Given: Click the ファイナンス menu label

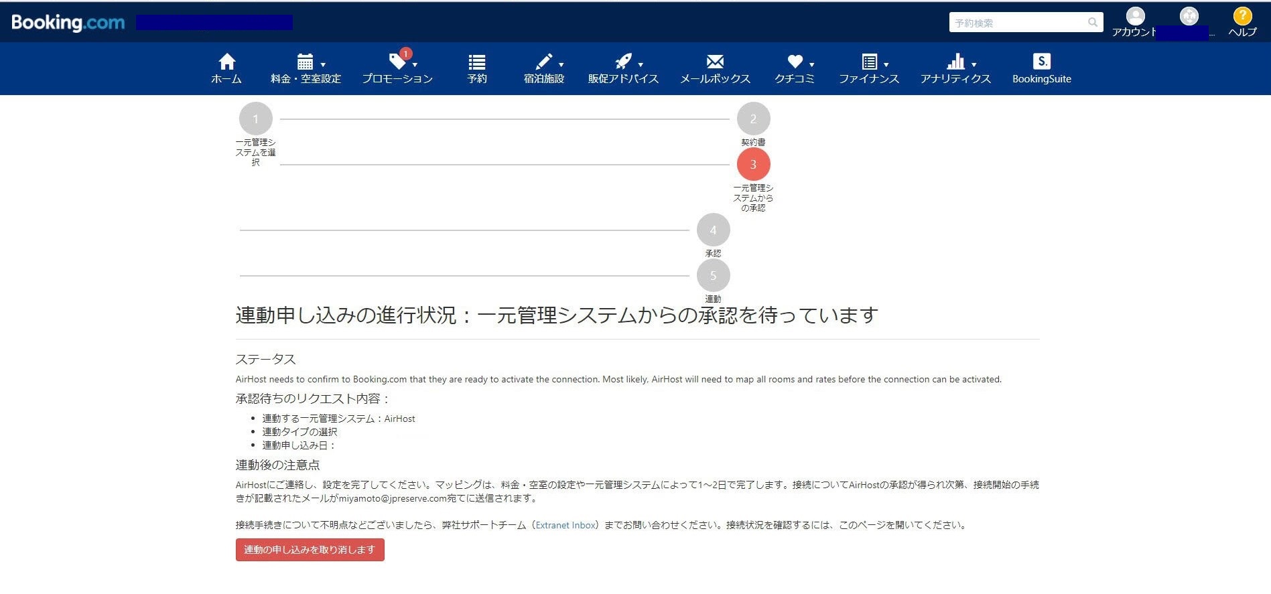Looking at the screenshot, I should (x=869, y=79).
